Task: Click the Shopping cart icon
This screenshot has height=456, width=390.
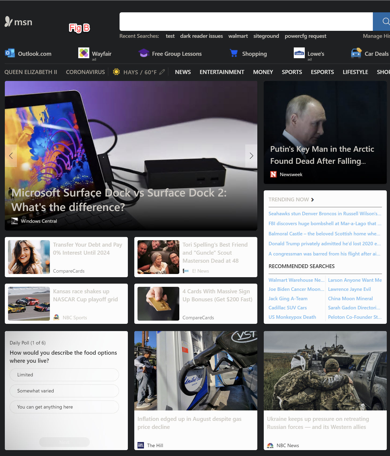Action: click(x=234, y=53)
